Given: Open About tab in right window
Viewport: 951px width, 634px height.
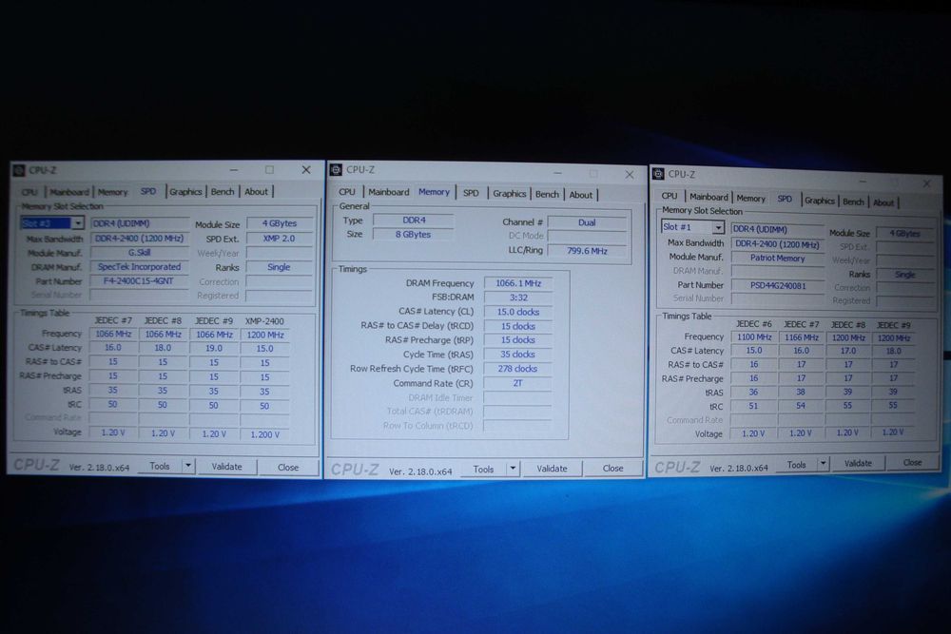Looking at the screenshot, I should [883, 203].
